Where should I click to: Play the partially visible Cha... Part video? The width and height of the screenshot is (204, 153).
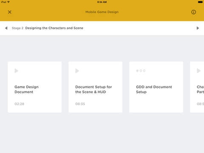(x=198, y=71)
